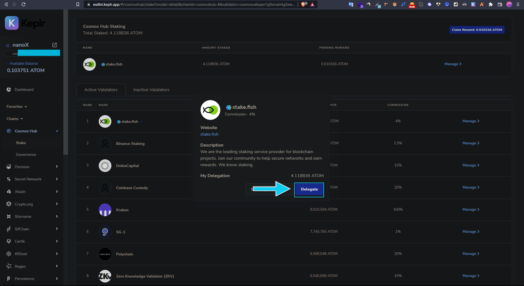Click the Delegate button in the modal
The height and width of the screenshot is (286, 524).
[309, 189]
